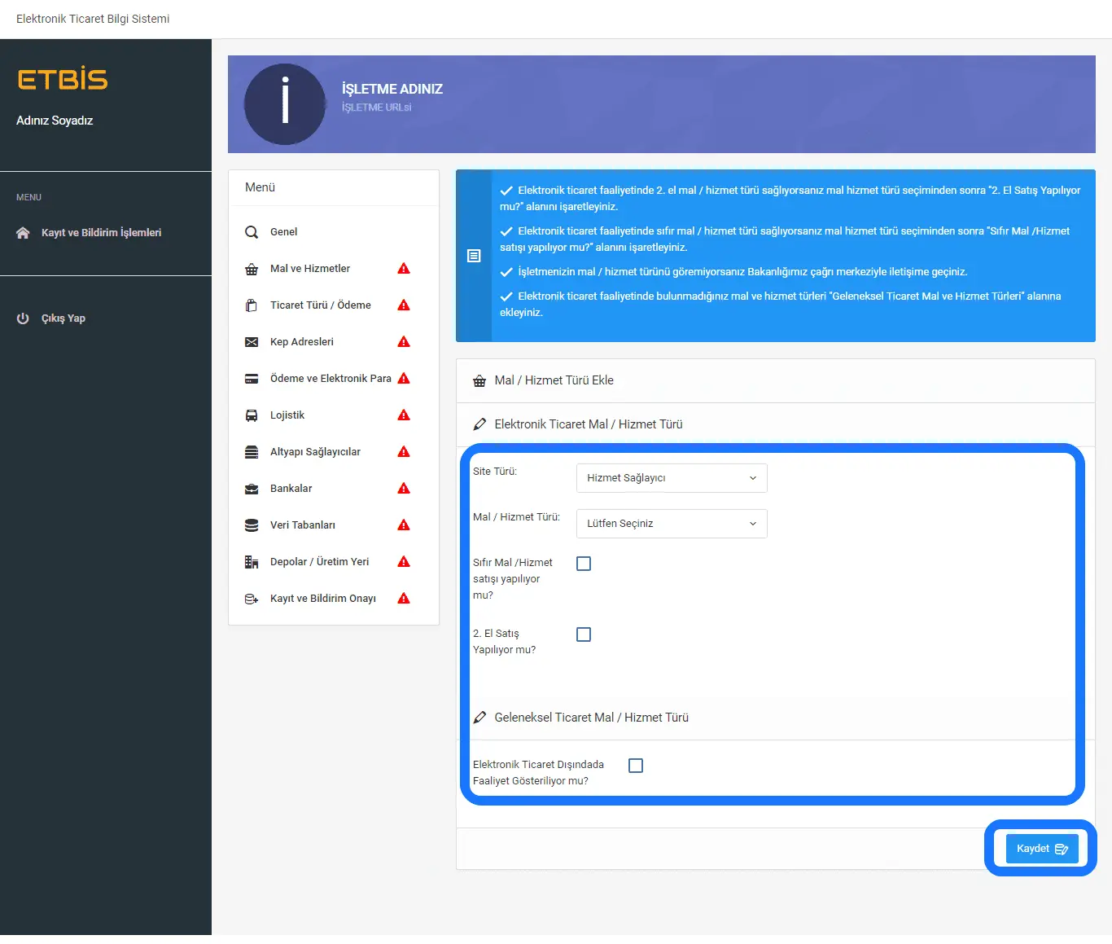Click the truck icon next to Lojistik
The width and height of the screenshot is (1112, 944).
pos(252,415)
